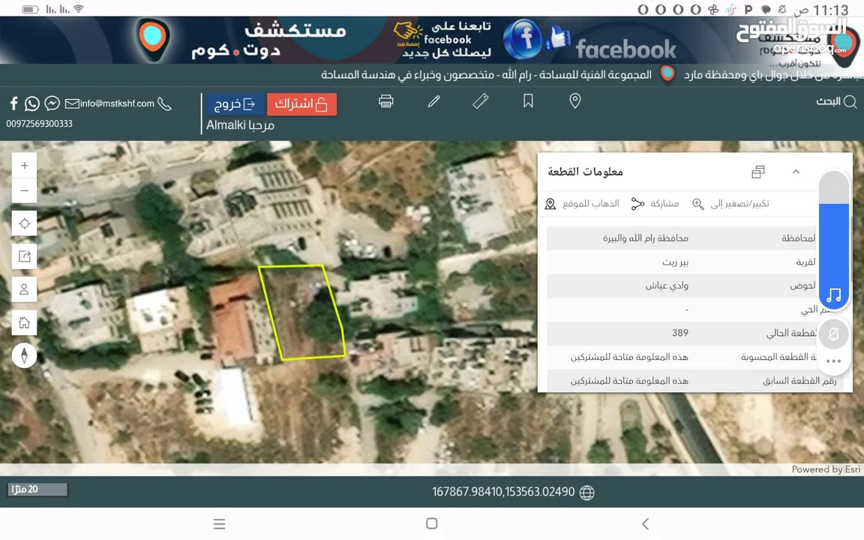Screen dimensions: 864x540
Task: Click the compass north arrow below the sidebar
Action: tap(25, 355)
